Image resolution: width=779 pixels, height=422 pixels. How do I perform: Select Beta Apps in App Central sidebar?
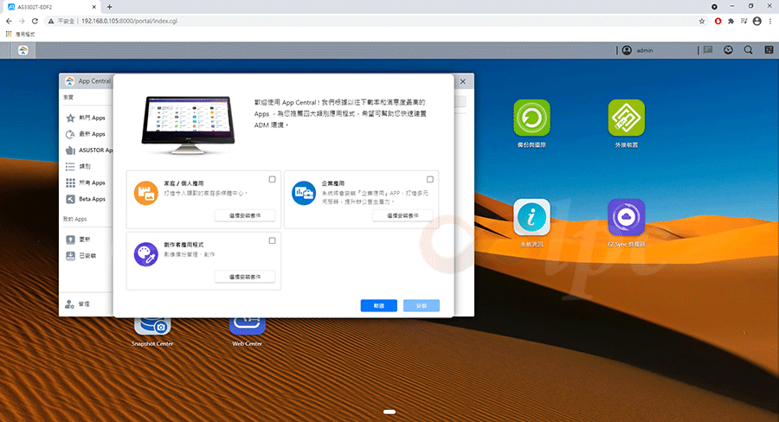[86, 199]
